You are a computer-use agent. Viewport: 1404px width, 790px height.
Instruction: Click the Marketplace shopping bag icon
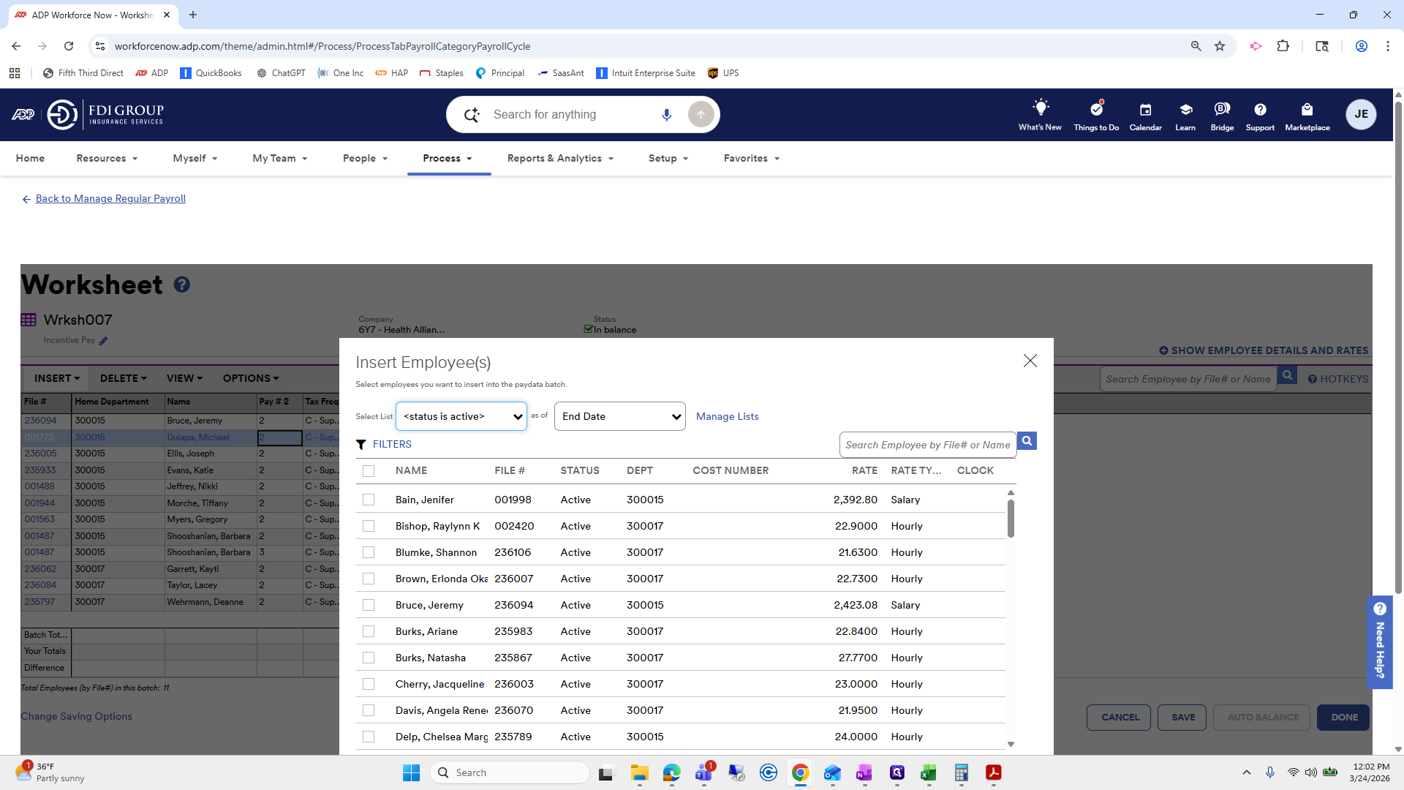click(1307, 110)
